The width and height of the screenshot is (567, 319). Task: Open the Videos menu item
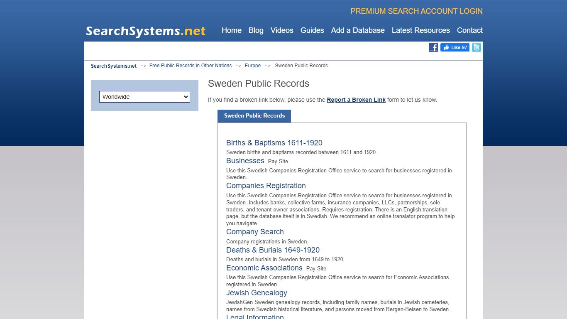[x=282, y=30]
